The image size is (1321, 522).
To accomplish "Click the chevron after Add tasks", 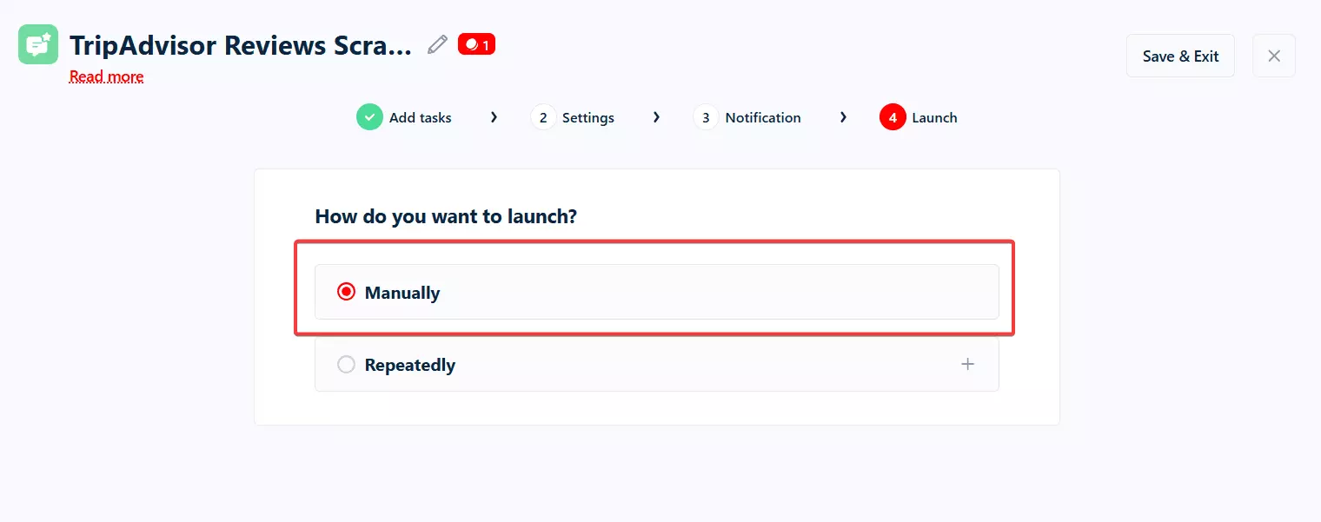I will point(494,116).
